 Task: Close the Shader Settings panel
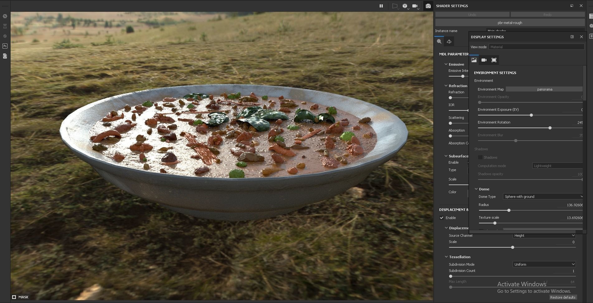(581, 6)
